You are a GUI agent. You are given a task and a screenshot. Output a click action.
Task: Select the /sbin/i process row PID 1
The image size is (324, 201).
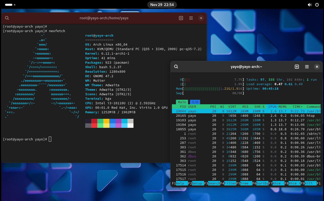(x=246, y=134)
